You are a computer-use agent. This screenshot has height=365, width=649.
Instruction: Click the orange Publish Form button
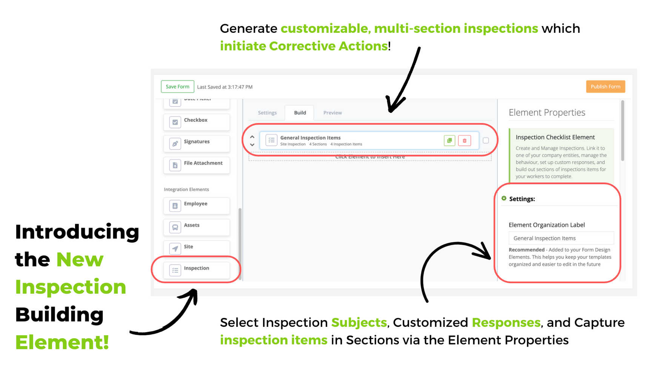(605, 86)
